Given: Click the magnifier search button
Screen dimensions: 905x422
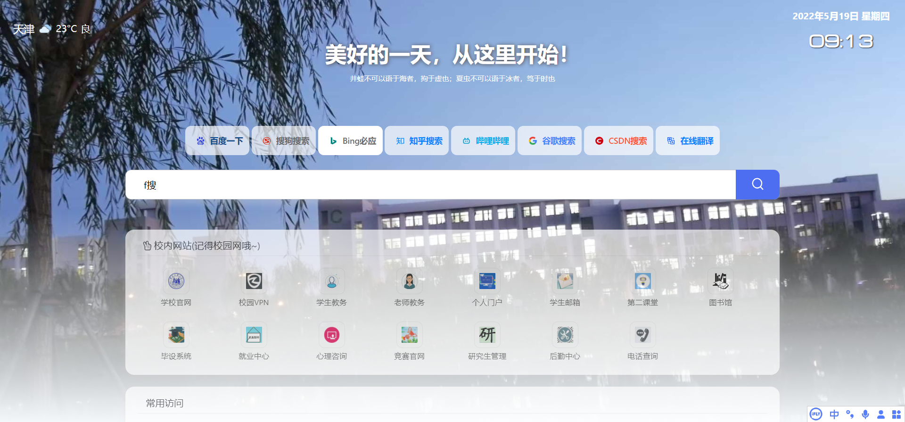Looking at the screenshot, I should pyautogui.click(x=757, y=184).
